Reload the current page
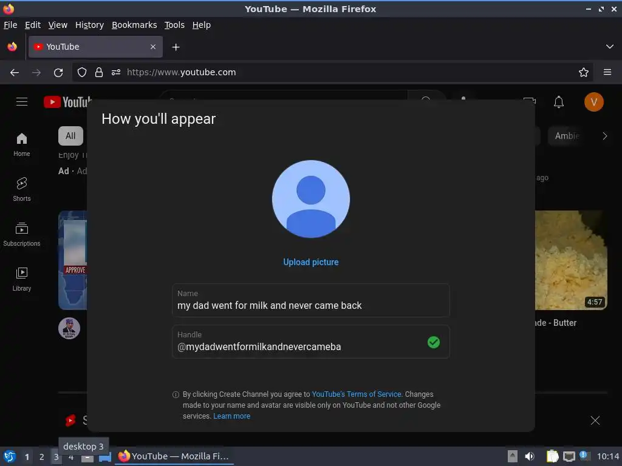Viewport: 622px width, 466px height. pyautogui.click(x=58, y=72)
